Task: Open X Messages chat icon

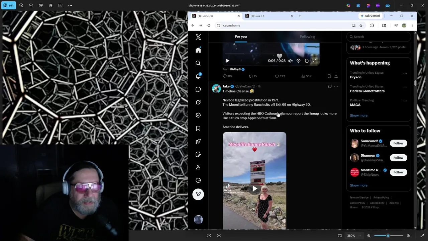Action: point(198,89)
